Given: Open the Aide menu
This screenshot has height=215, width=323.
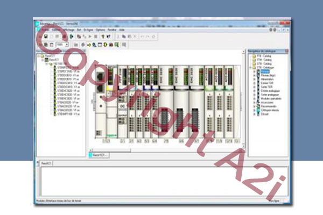Looking at the screenshot, I should click(x=122, y=30).
